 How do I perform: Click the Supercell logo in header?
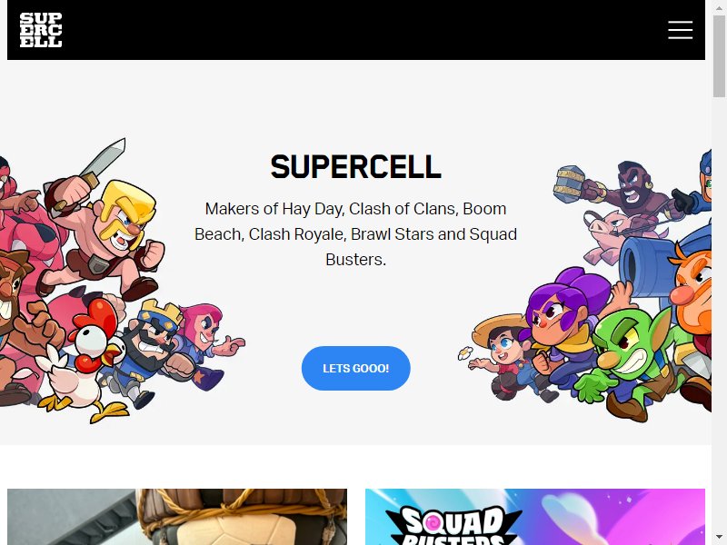(x=41, y=30)
